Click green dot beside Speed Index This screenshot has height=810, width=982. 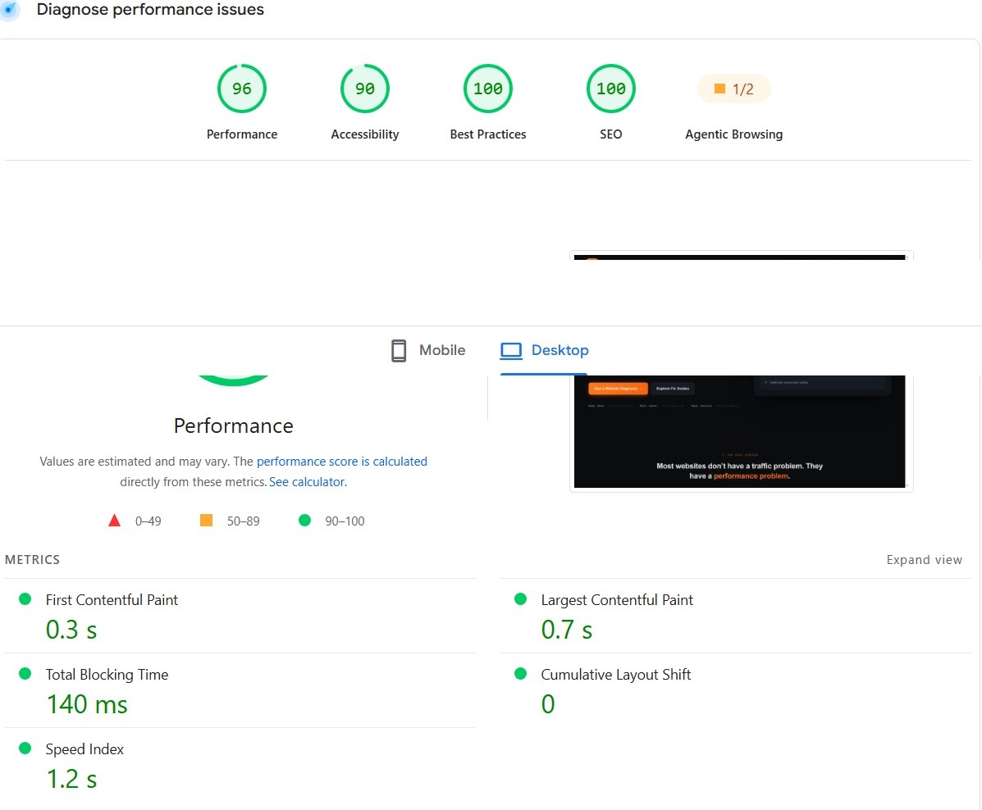click(x=25, y=748)
